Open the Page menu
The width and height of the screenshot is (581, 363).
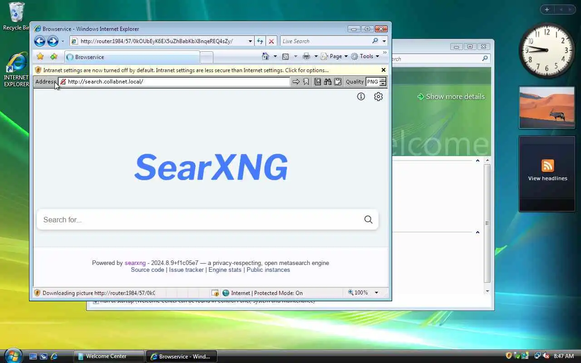pos(334,56)
